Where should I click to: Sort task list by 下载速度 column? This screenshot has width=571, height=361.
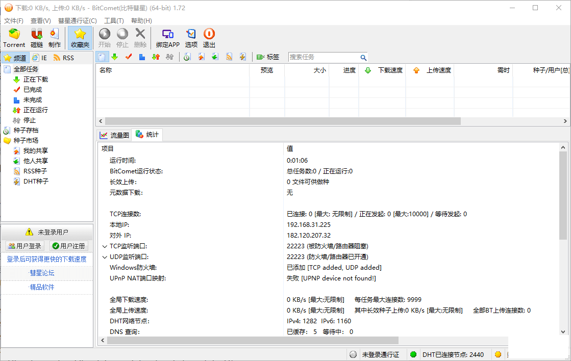(x=382, y=70)
